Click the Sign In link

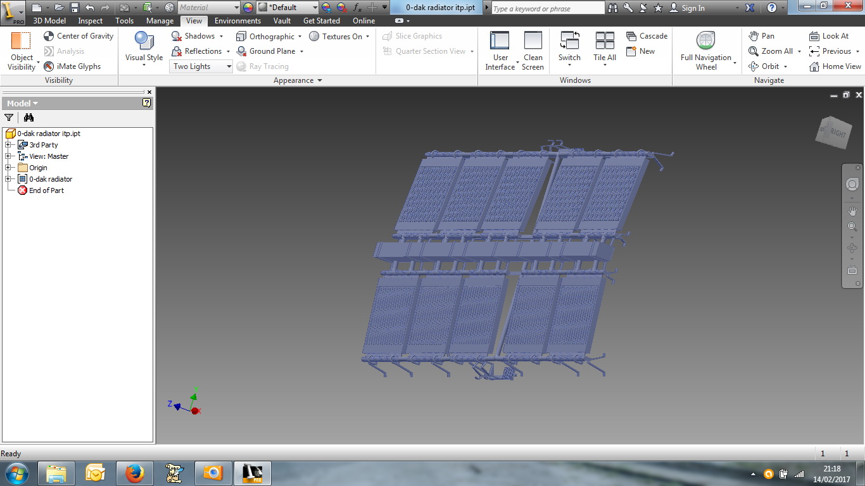(687, 8)
